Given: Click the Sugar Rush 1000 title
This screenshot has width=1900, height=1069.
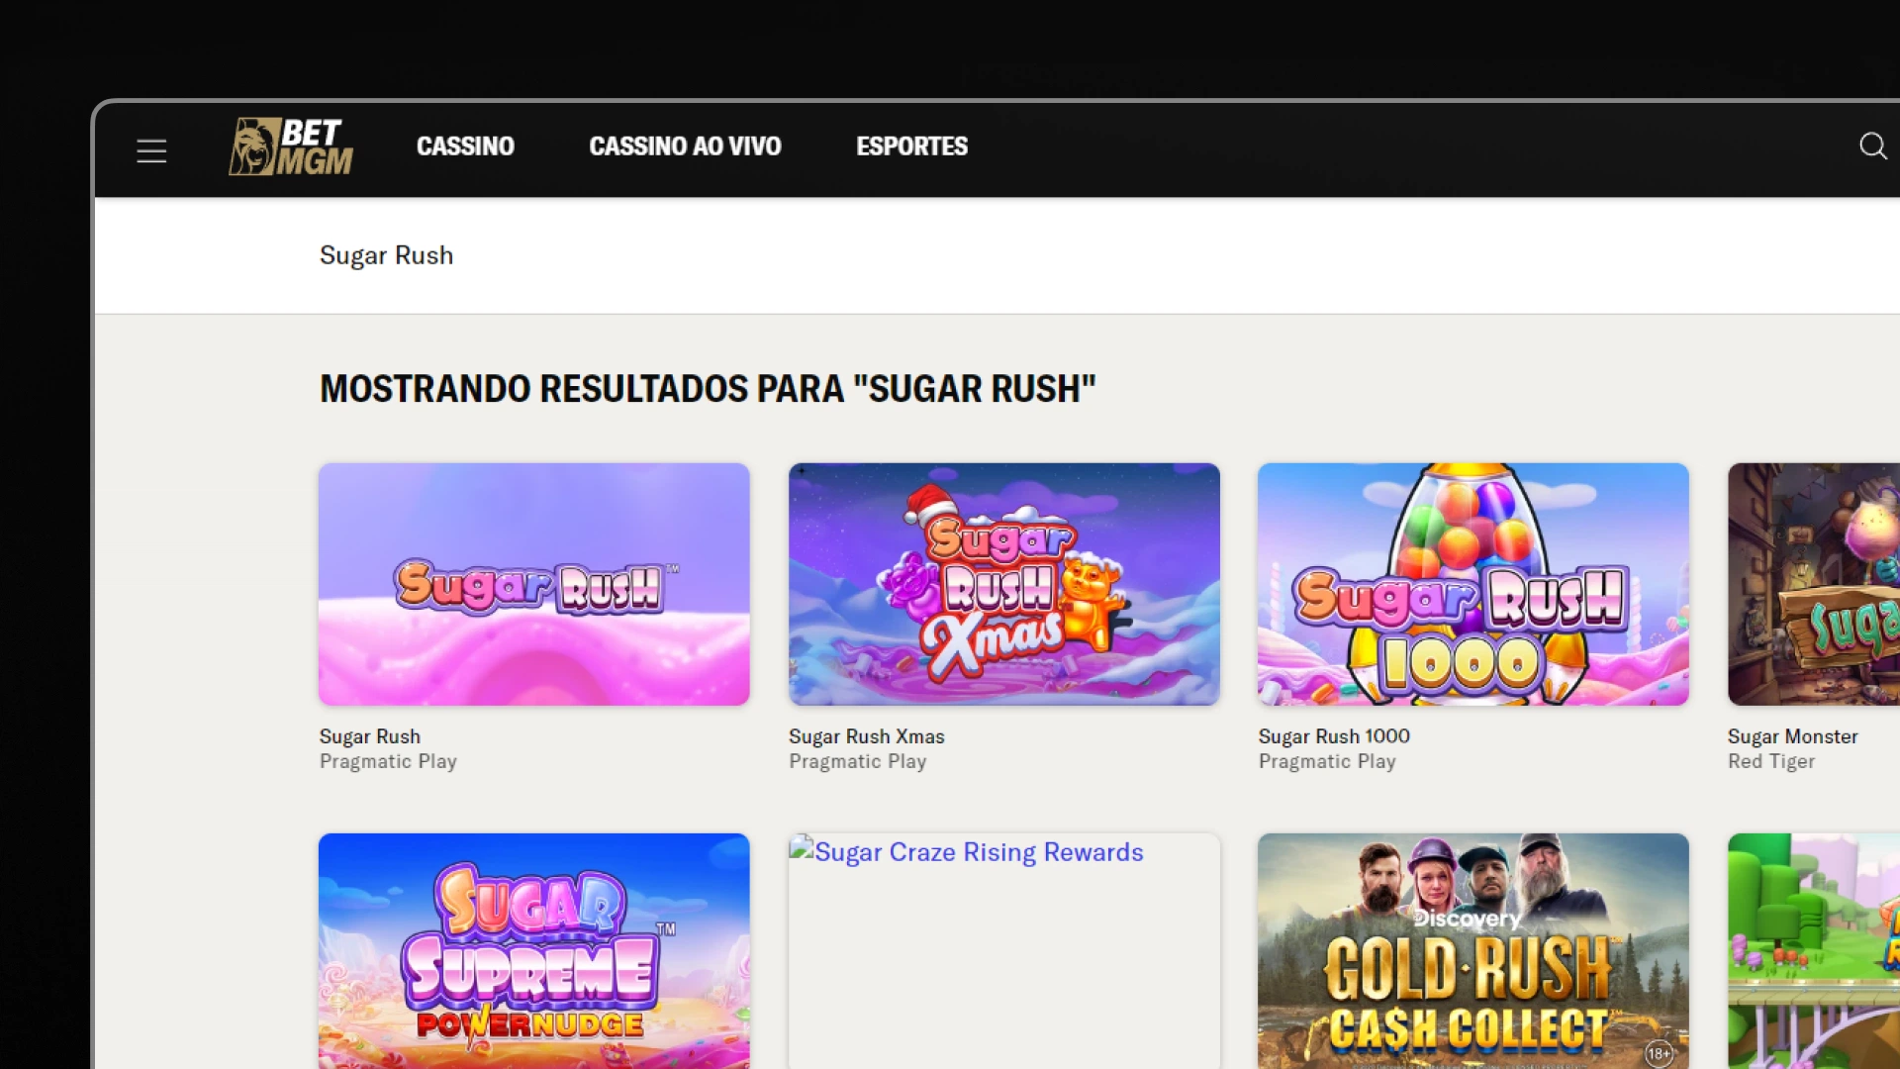Looking at the screenshot, I should tap(1334, 736).
